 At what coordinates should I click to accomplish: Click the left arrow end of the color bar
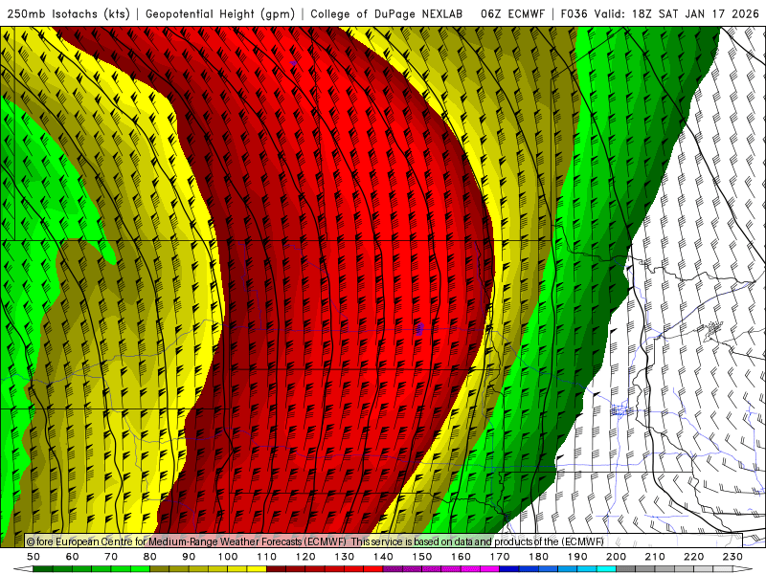coord(23,570)
